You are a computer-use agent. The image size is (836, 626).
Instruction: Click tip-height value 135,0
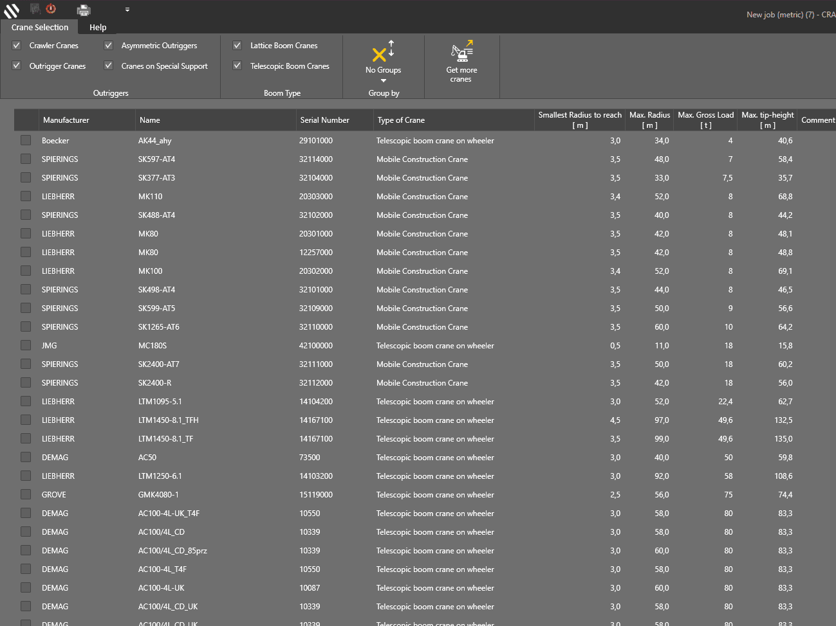(x=783, y=439)
